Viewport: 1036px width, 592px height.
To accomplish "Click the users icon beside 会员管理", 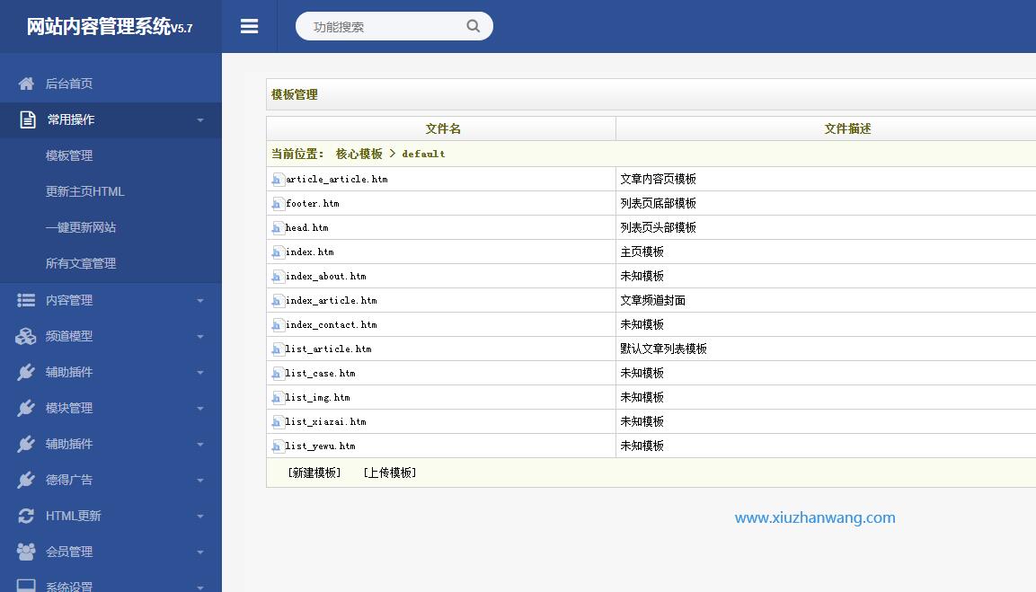I will (26, 552).
